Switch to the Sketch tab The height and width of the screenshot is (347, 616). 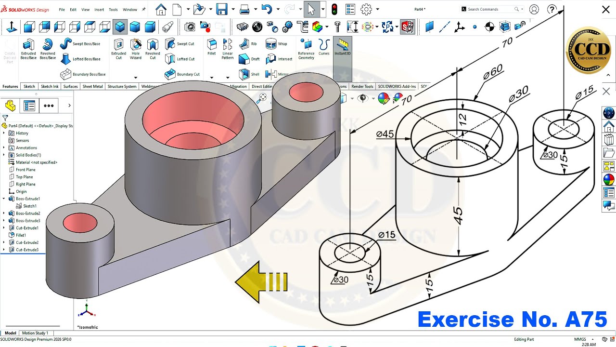click(x=29, y=87)
